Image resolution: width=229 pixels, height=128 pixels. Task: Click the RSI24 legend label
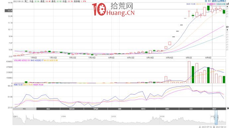pyautogui.click(x=38, y=85)
